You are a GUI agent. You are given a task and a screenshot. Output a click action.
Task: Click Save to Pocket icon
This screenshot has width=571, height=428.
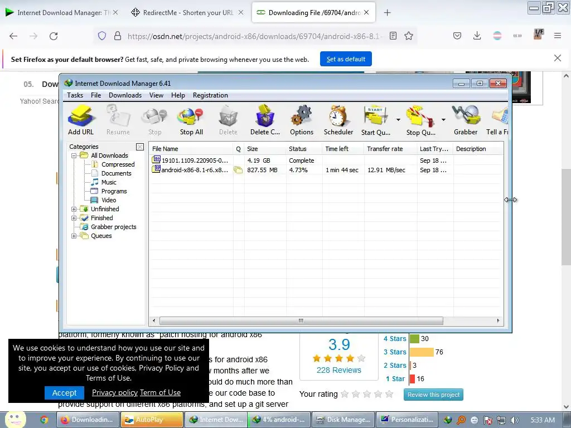tap(457, 36)
